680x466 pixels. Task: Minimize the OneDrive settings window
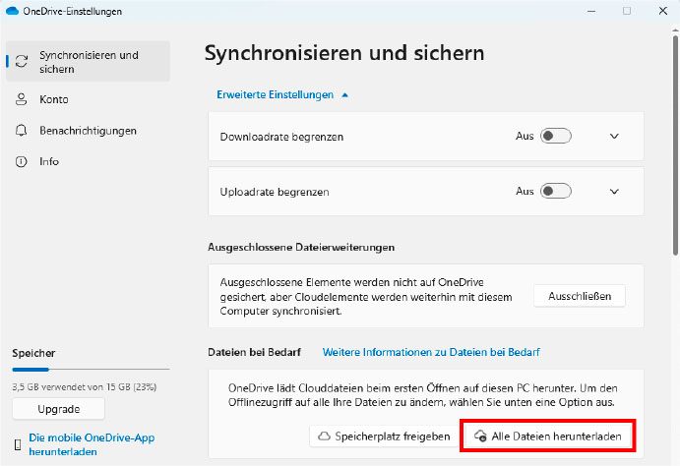pyautogui.click(x=591, y=11)
